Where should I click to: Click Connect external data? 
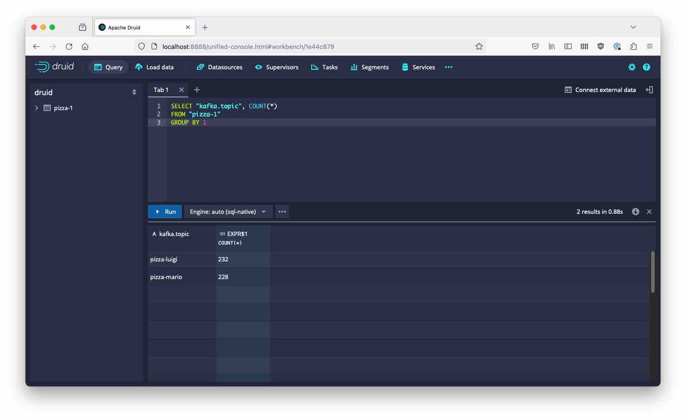click(600, 90)
